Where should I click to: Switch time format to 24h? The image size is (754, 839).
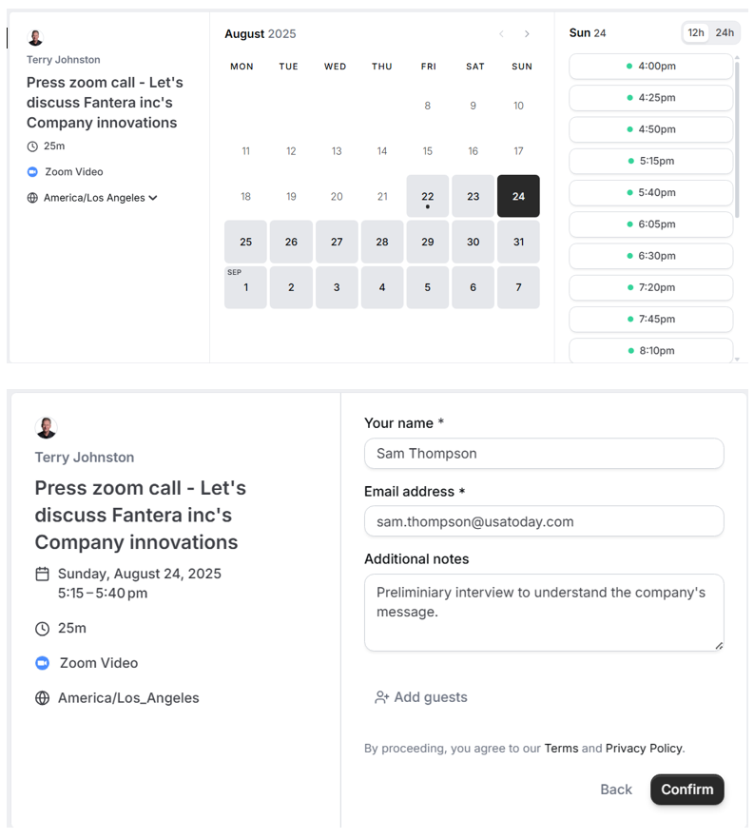pos(725,33)
